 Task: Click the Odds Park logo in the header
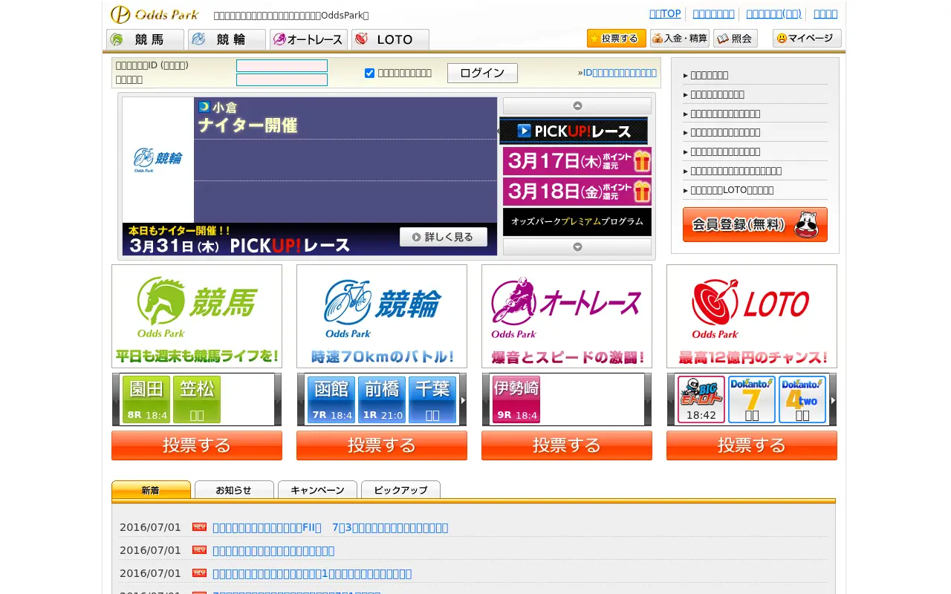(x=155, y=14)
